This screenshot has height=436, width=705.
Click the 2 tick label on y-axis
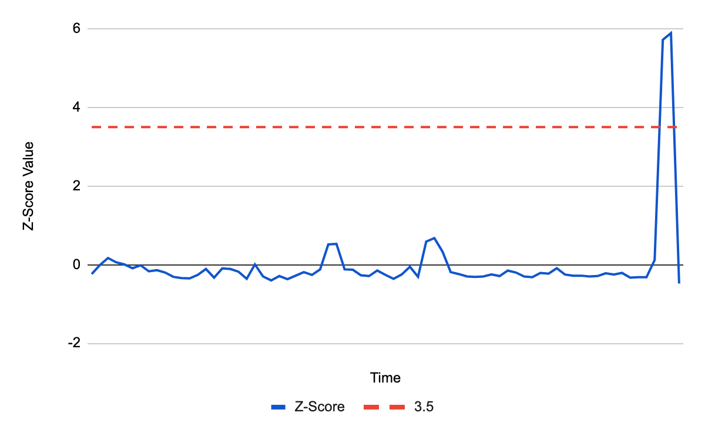[76, 186]
